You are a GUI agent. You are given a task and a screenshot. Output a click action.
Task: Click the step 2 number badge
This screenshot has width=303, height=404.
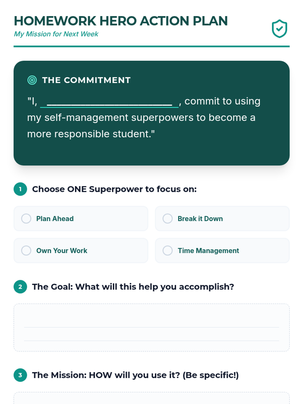20,287
